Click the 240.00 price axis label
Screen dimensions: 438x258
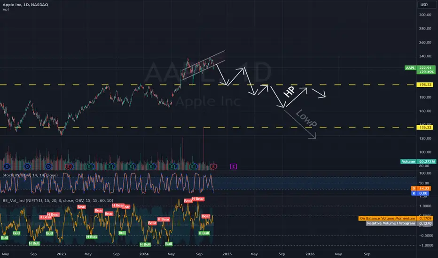pyautogui.click(x=425, y=56)
